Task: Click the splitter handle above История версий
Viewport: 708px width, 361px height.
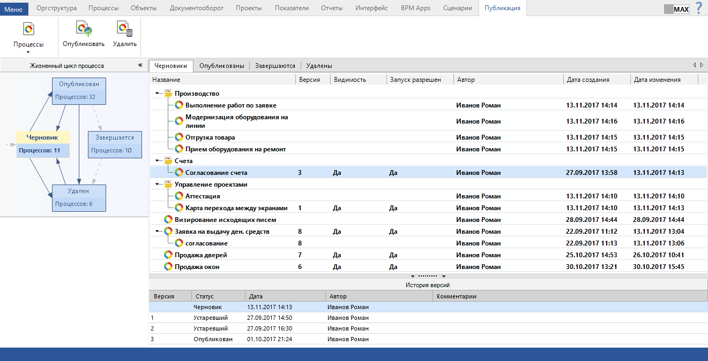Action: (428, 276)
